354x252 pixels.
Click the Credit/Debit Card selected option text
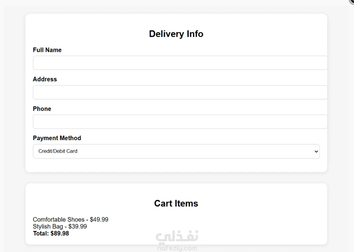tap(58, 151)
